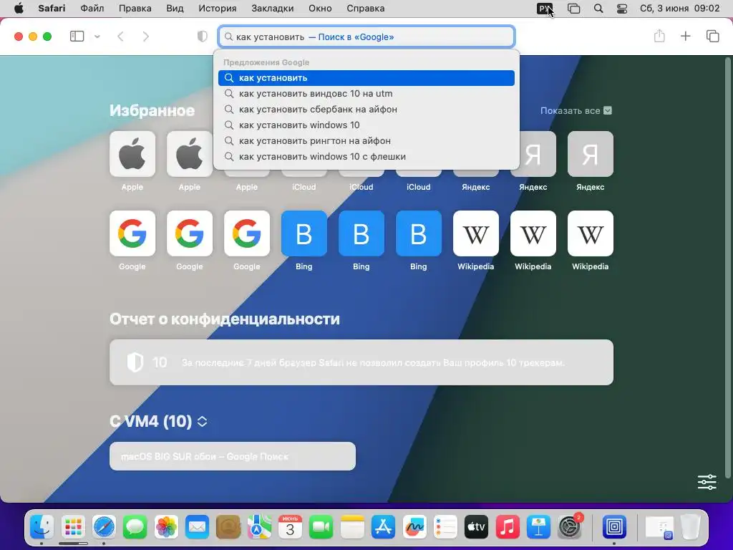Switch input source via РУ indicator
Image resolution: width=733 pixels, height=550 pixels.
click(545, 9)
